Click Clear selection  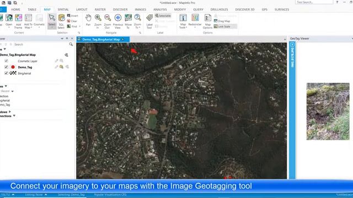point(72,21)
